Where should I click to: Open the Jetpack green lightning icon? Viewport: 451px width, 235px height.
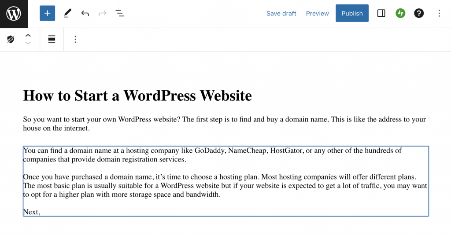(x=400, y=14)
